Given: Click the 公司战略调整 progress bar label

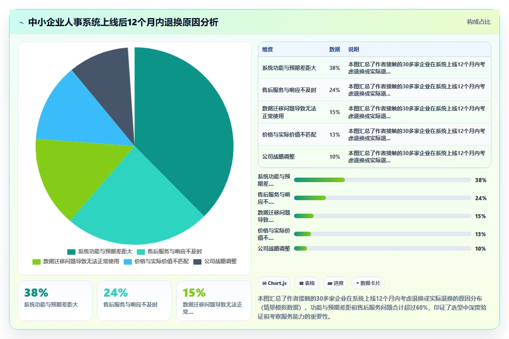Looking at the screenshot, I should tap(274, 248).
